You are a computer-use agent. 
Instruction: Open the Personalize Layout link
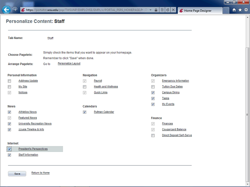(x=69, y=63)
